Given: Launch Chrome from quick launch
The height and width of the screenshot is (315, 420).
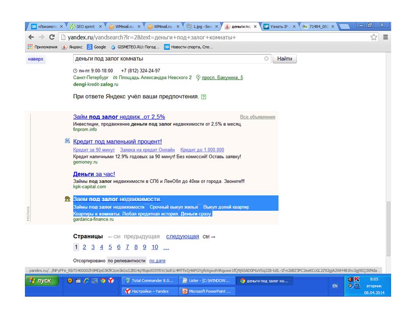Looking at the screenshot, I should tap(103, 280).
